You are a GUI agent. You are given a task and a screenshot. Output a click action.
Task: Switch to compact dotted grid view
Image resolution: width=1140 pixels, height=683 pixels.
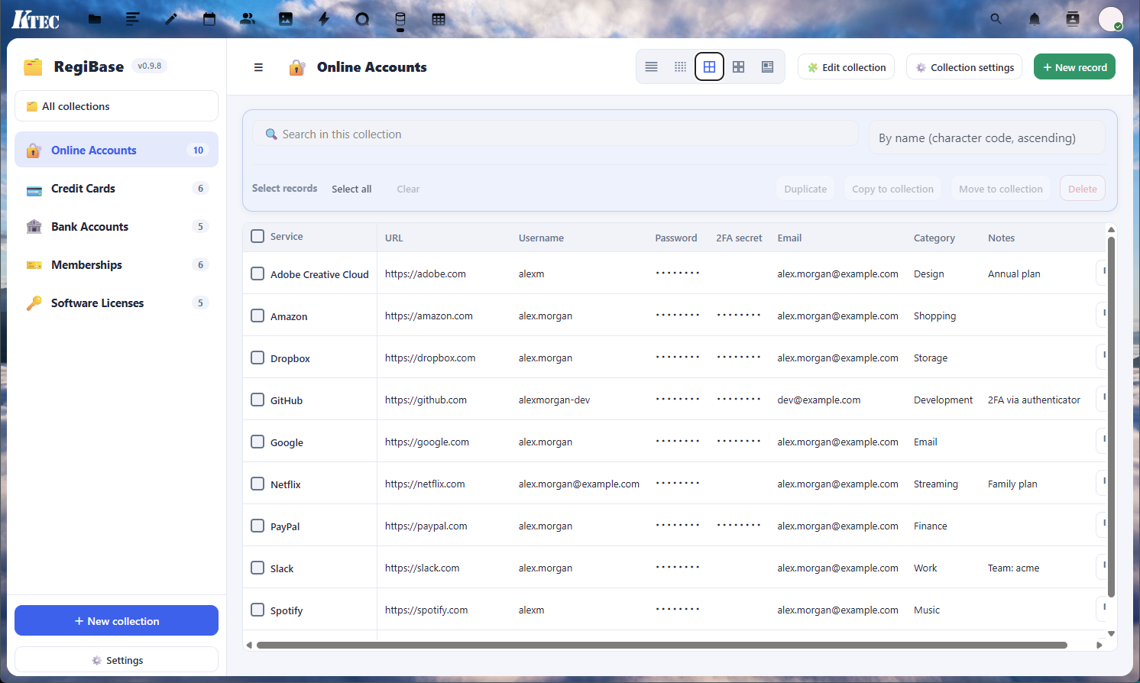[680, 67]
